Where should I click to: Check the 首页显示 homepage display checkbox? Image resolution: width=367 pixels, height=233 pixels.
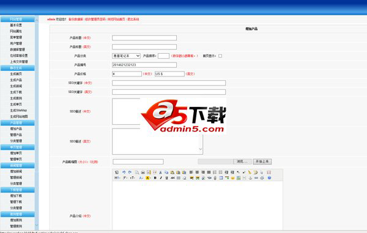220,56
